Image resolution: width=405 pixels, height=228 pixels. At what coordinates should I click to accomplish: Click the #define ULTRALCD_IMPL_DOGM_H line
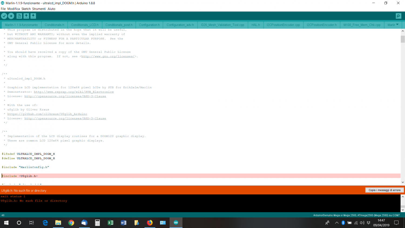point(28,158)
